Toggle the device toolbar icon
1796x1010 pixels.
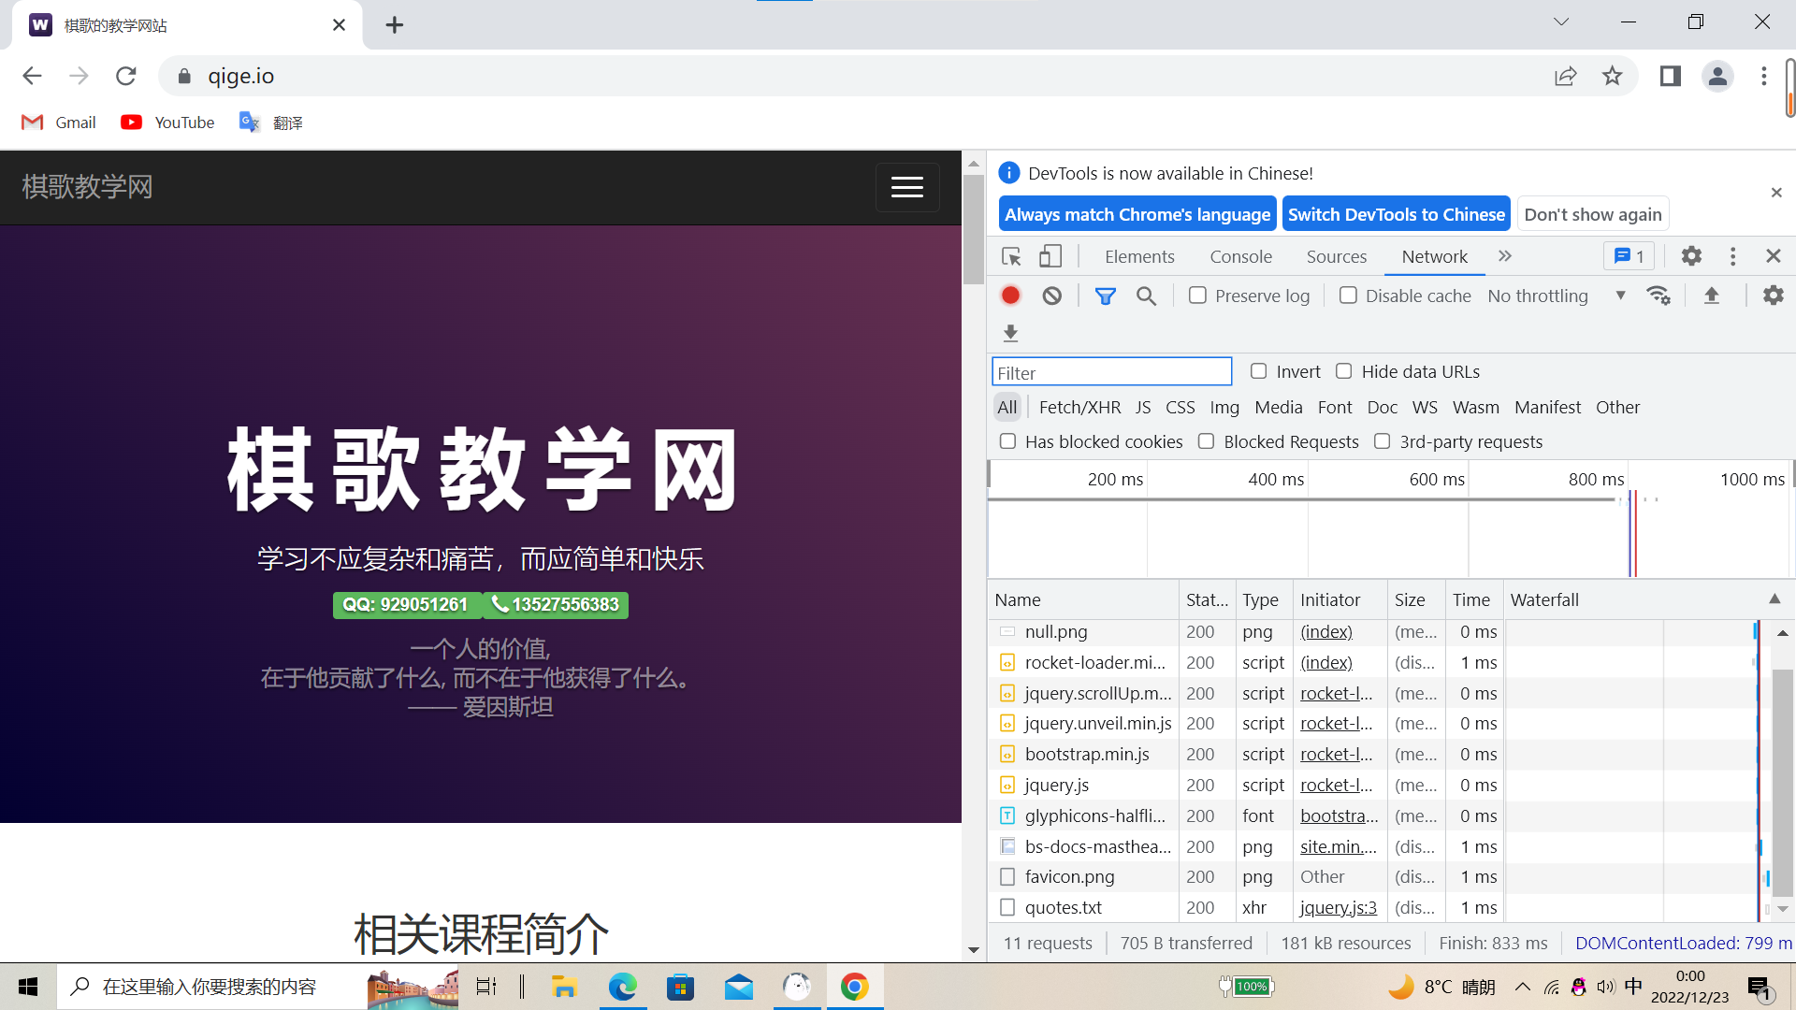[x=1050, y=256]
